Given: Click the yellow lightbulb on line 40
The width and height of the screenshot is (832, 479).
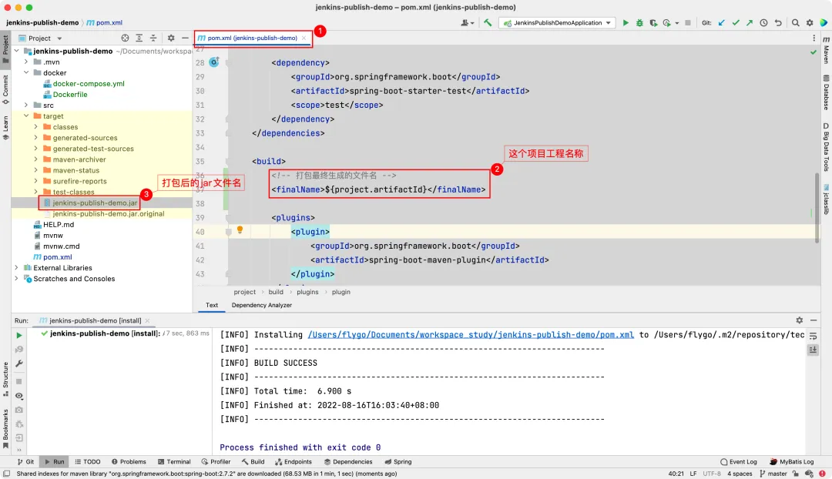Looking at the screenshot, I should pyautogui.click(x=240, y=229).
